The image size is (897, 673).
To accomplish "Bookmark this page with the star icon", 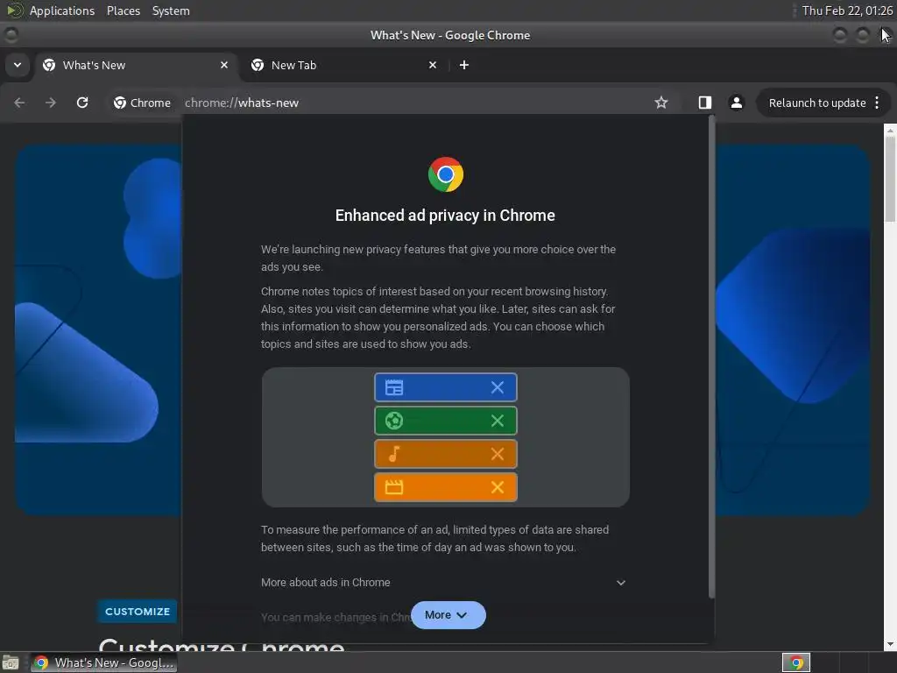I will click(x=661, y=103).
